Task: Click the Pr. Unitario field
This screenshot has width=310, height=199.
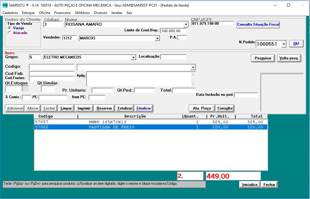Action: point(102,90)
